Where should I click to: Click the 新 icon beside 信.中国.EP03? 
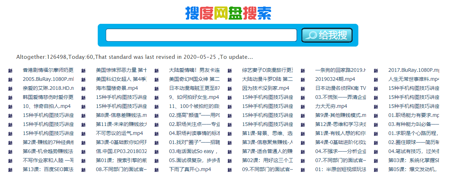[x=83, y=152]
